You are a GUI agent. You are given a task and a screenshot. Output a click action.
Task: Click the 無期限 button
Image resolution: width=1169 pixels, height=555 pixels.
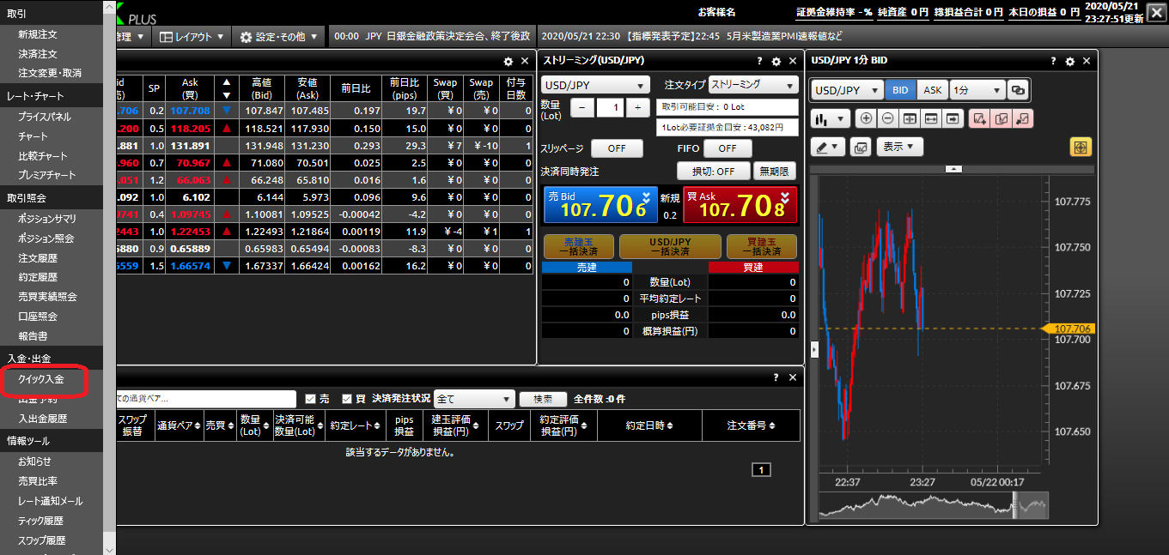coord(775,171)
